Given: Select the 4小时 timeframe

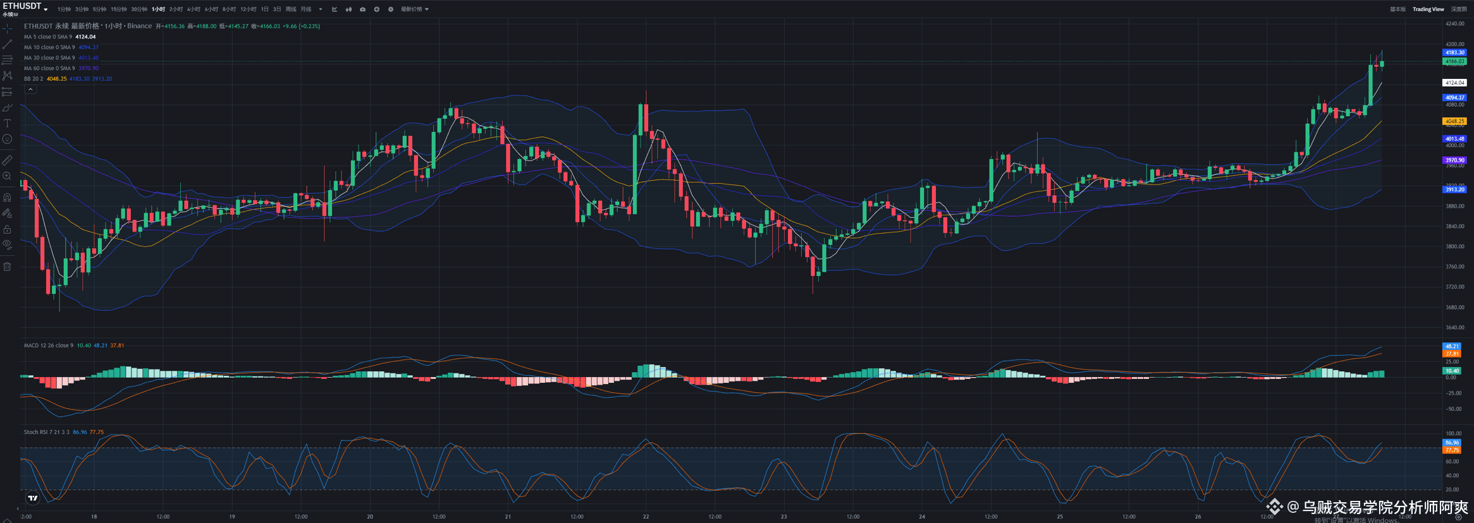Looking at the screenshot, I should pos(193,9).
